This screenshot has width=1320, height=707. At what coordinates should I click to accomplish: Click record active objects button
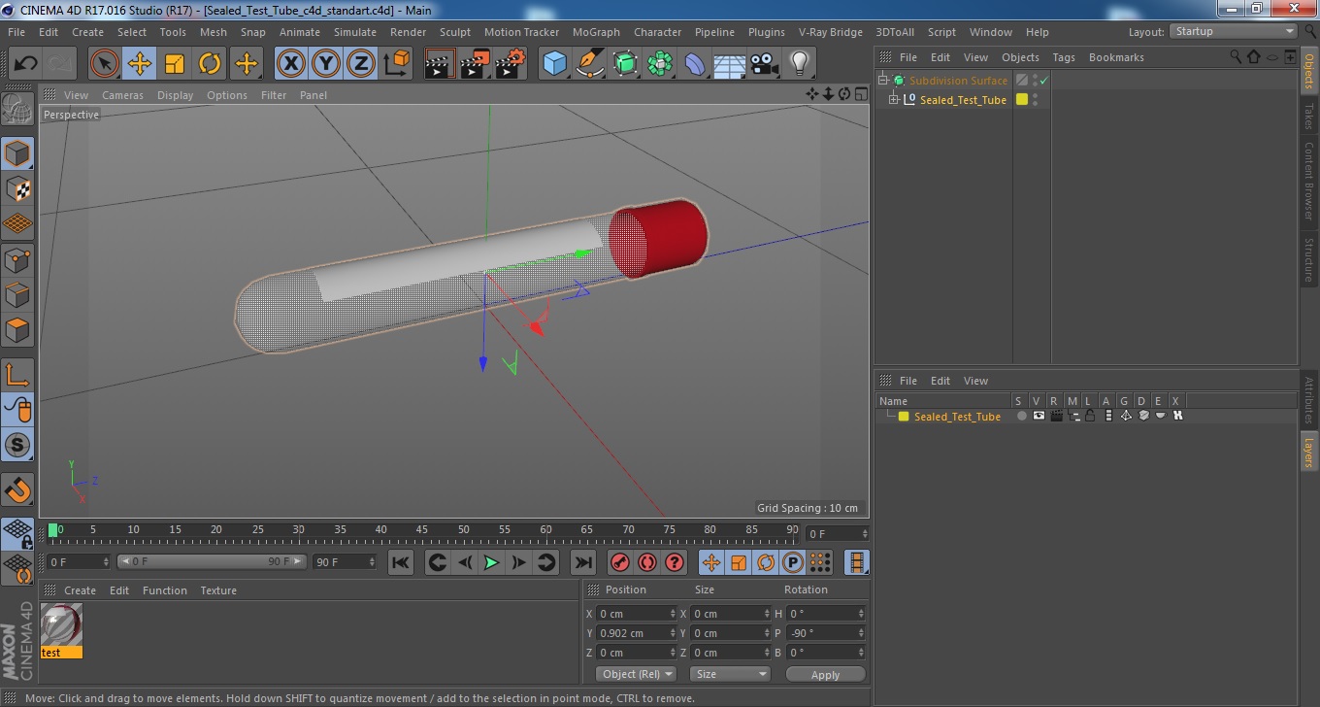point(619,562)
